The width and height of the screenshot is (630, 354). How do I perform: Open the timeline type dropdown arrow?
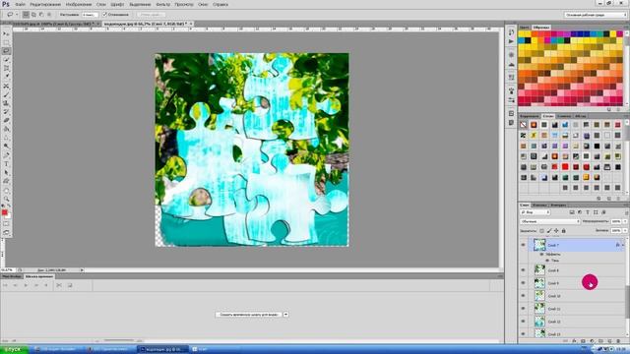point(286,315)
